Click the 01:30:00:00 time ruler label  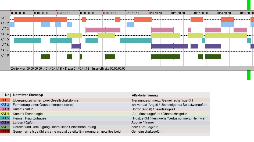point(225,13)
